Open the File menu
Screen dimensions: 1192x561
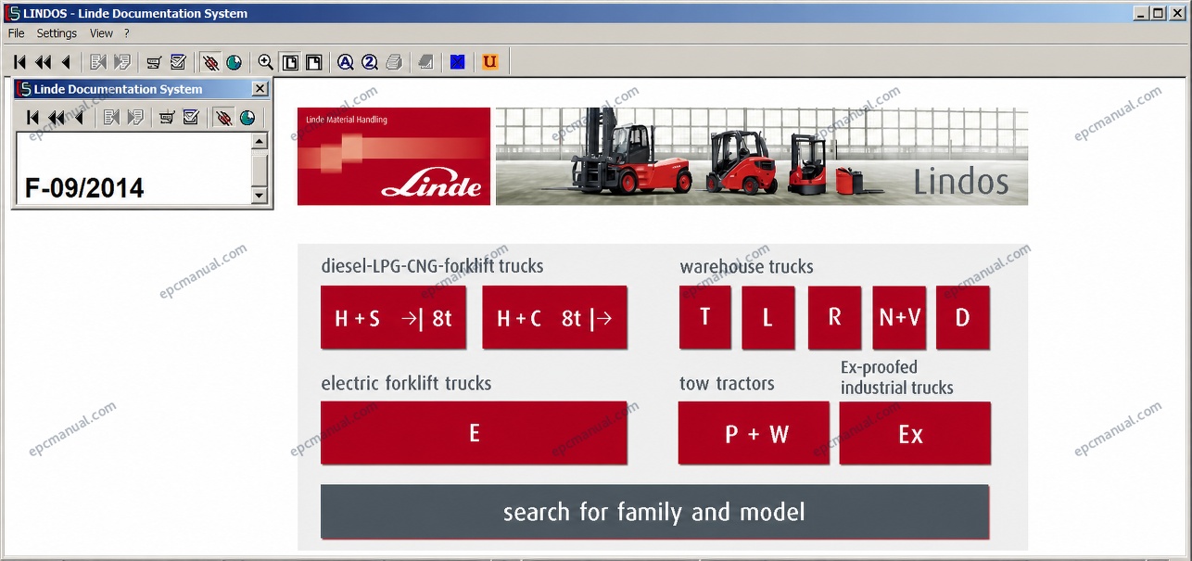(x=16, y=33)
